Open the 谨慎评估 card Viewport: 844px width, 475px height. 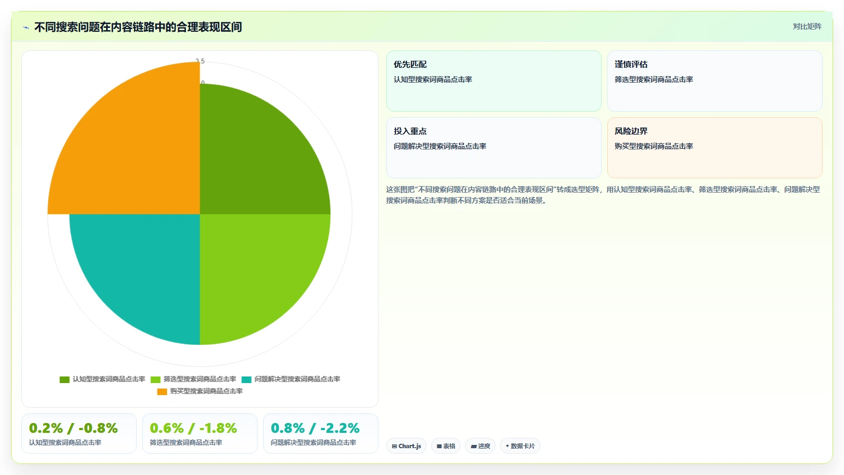(714, 81)
